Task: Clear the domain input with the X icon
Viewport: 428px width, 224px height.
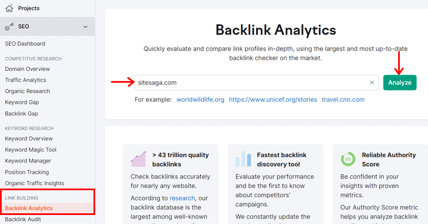Action: (x=372, y=82)
